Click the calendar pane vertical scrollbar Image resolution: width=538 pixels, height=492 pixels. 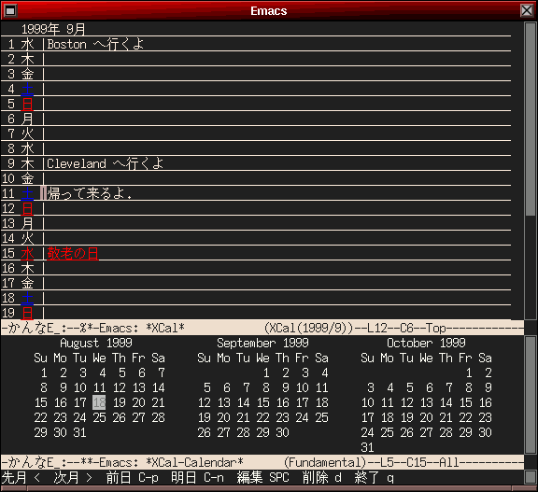pyautogui.click(x=531, y=395)
